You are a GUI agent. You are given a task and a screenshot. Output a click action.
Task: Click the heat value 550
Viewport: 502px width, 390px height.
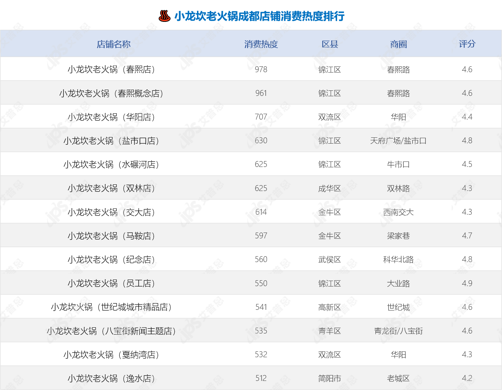[x=261, y=283]
